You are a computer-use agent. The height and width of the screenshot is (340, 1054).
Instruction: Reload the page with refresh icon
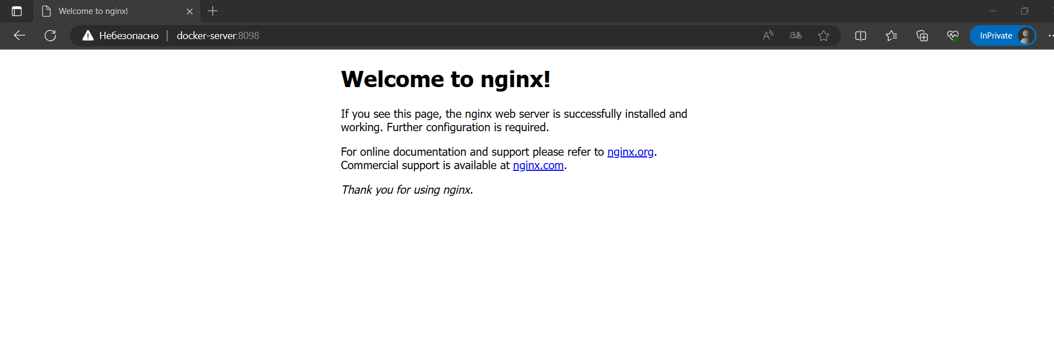click(50, 36)
